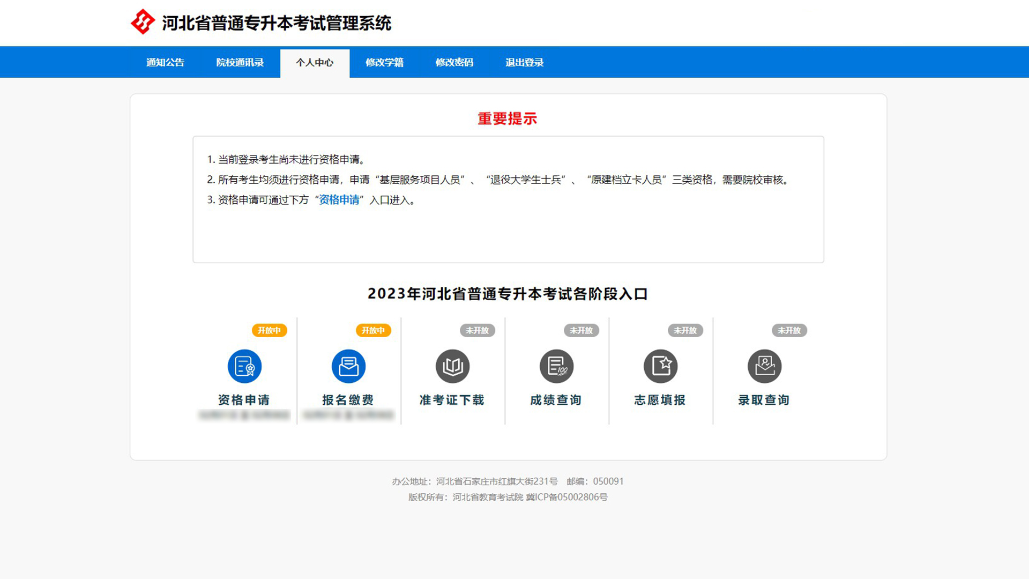
Task: Click the 河北省普通专升本考试管理系统 header title
Action: pyautogui.click(x=277, y=23)
